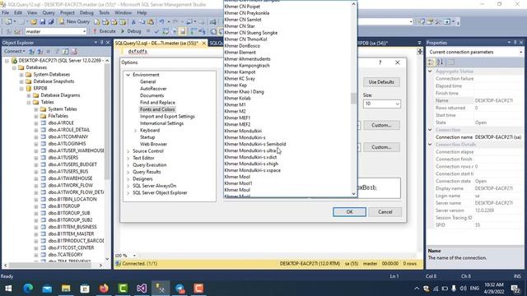
Task: Open the Query menu
Action: point(49,12)
